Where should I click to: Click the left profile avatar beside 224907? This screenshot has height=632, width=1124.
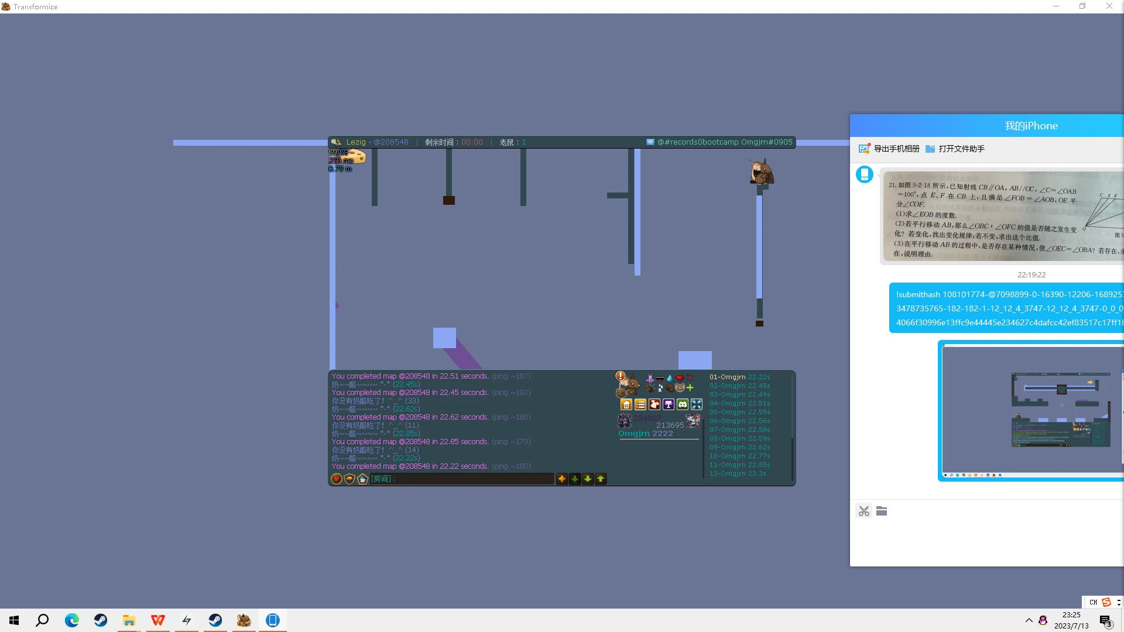625,421
